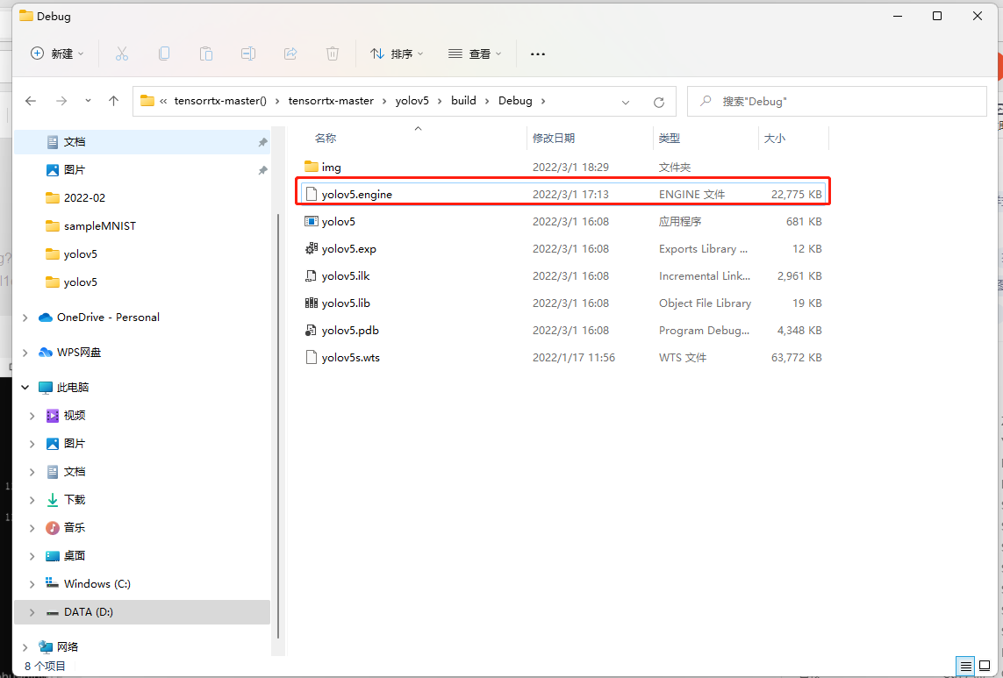Expand the WPS网盘 node
The height and width of the screenshot is (678, 1003).
coord(25,353)
